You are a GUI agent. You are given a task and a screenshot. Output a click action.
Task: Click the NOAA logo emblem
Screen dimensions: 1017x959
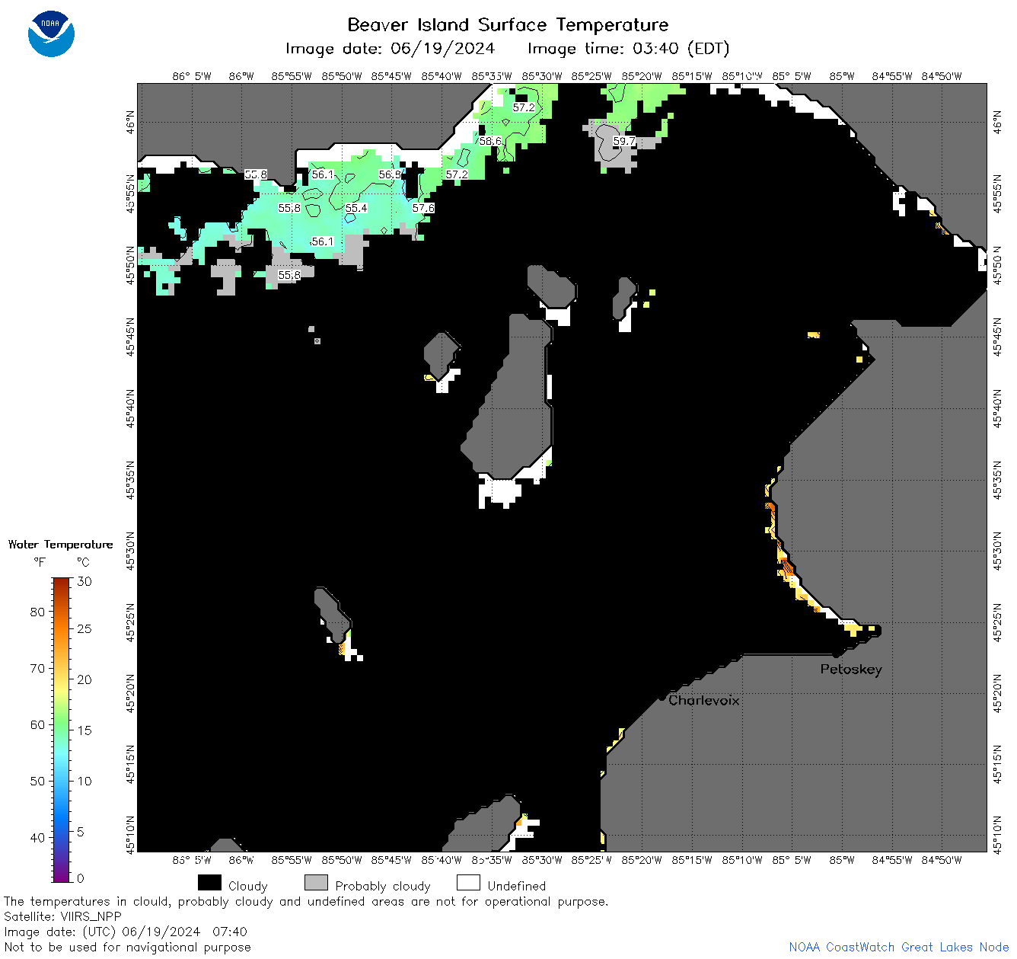[x=51, y=34]
